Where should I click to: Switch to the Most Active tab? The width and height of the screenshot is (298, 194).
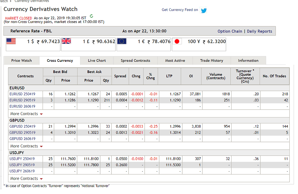175,60
